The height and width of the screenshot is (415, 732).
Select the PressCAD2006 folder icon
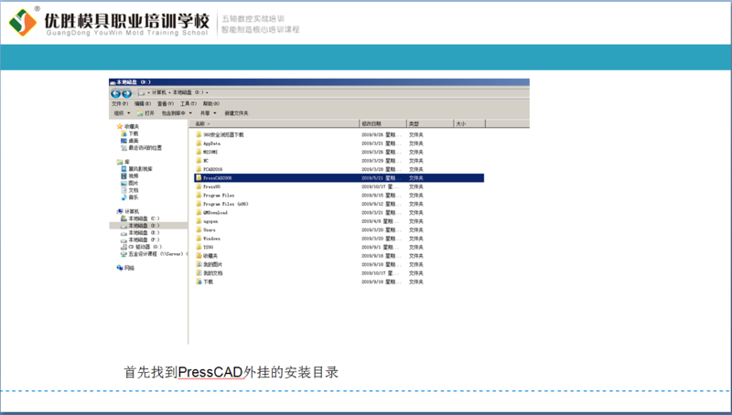(199, 177)
